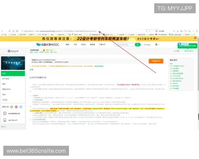This screenshot has height=159, width=199.
Task: Open the reading view book icon
Action: pos(17,31)
